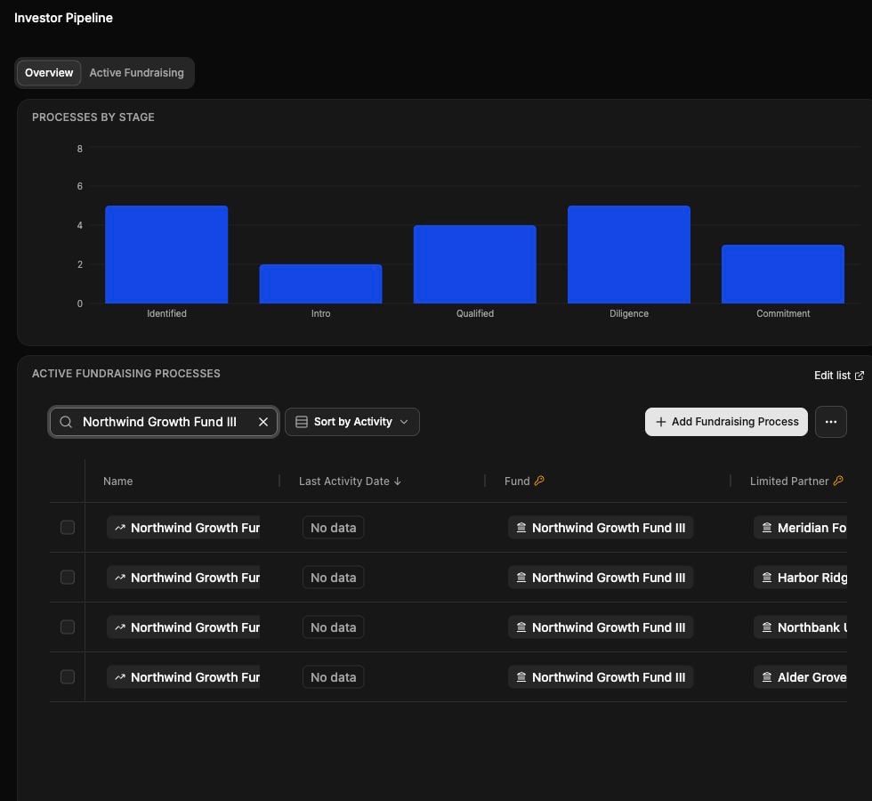Open the Meridian limited partner chip
Image resolution: width=872 pixels, height=801 pixels.
(800, 528)
